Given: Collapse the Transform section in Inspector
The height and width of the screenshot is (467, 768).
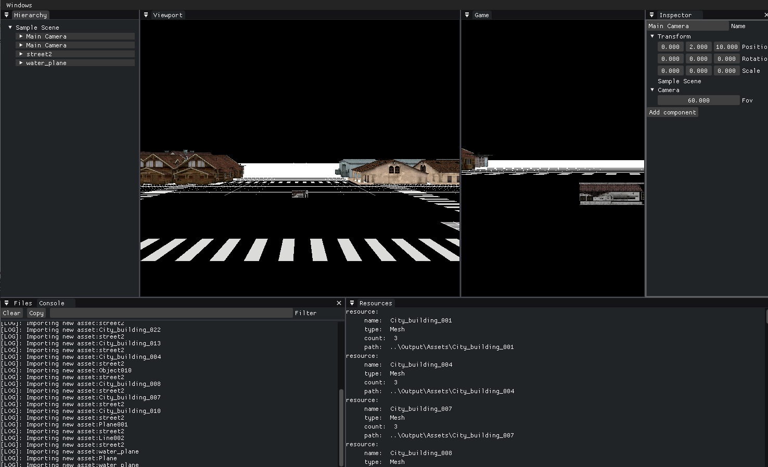Looking at the screenshot, I should pos(652,36).
